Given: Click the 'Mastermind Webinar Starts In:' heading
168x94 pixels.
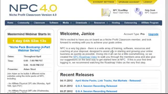Looking at the screenshot, I should (29, 34).
